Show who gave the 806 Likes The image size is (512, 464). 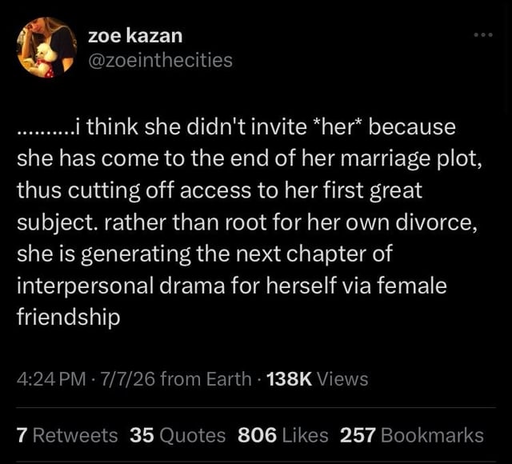(x=282, y=435)
